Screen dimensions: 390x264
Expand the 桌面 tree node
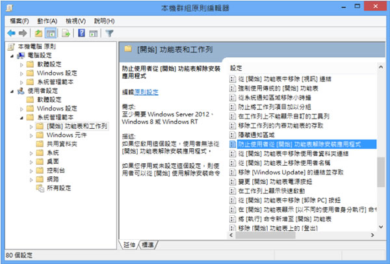click(31, 162)
